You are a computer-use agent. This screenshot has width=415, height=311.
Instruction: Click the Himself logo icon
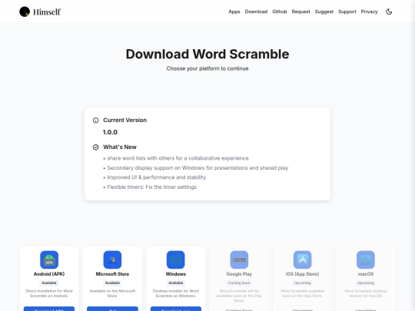tap(25, 12)
